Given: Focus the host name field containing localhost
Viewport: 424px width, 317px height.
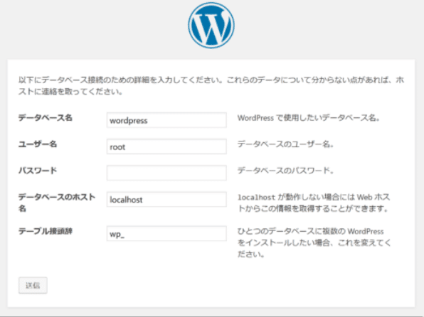Looking at the screenshot, I should pyautogui.click(x=166, y=199).
